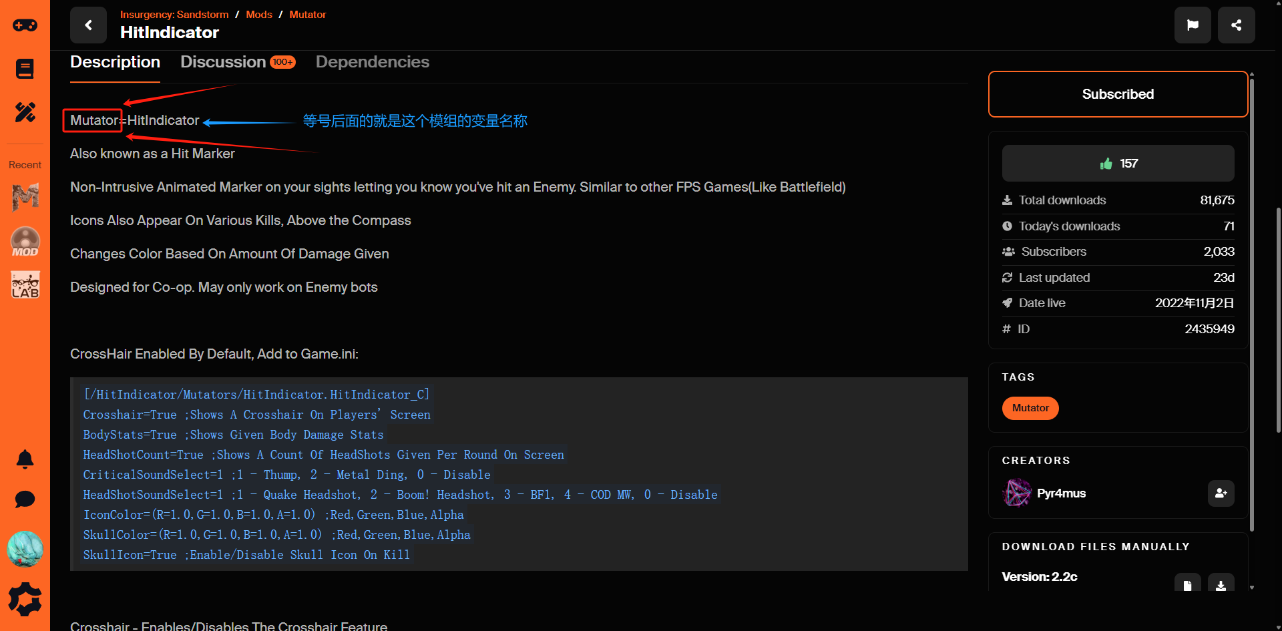Switch to the Dependencies tab
Image resolution: width=1282 pixels, height=631 pixels.
pos(372,62)
